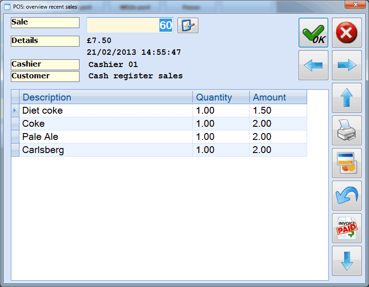This screenshot has height=287, width=369.
Task: Select the Diet coke row
Action: (x=106, y=110)
